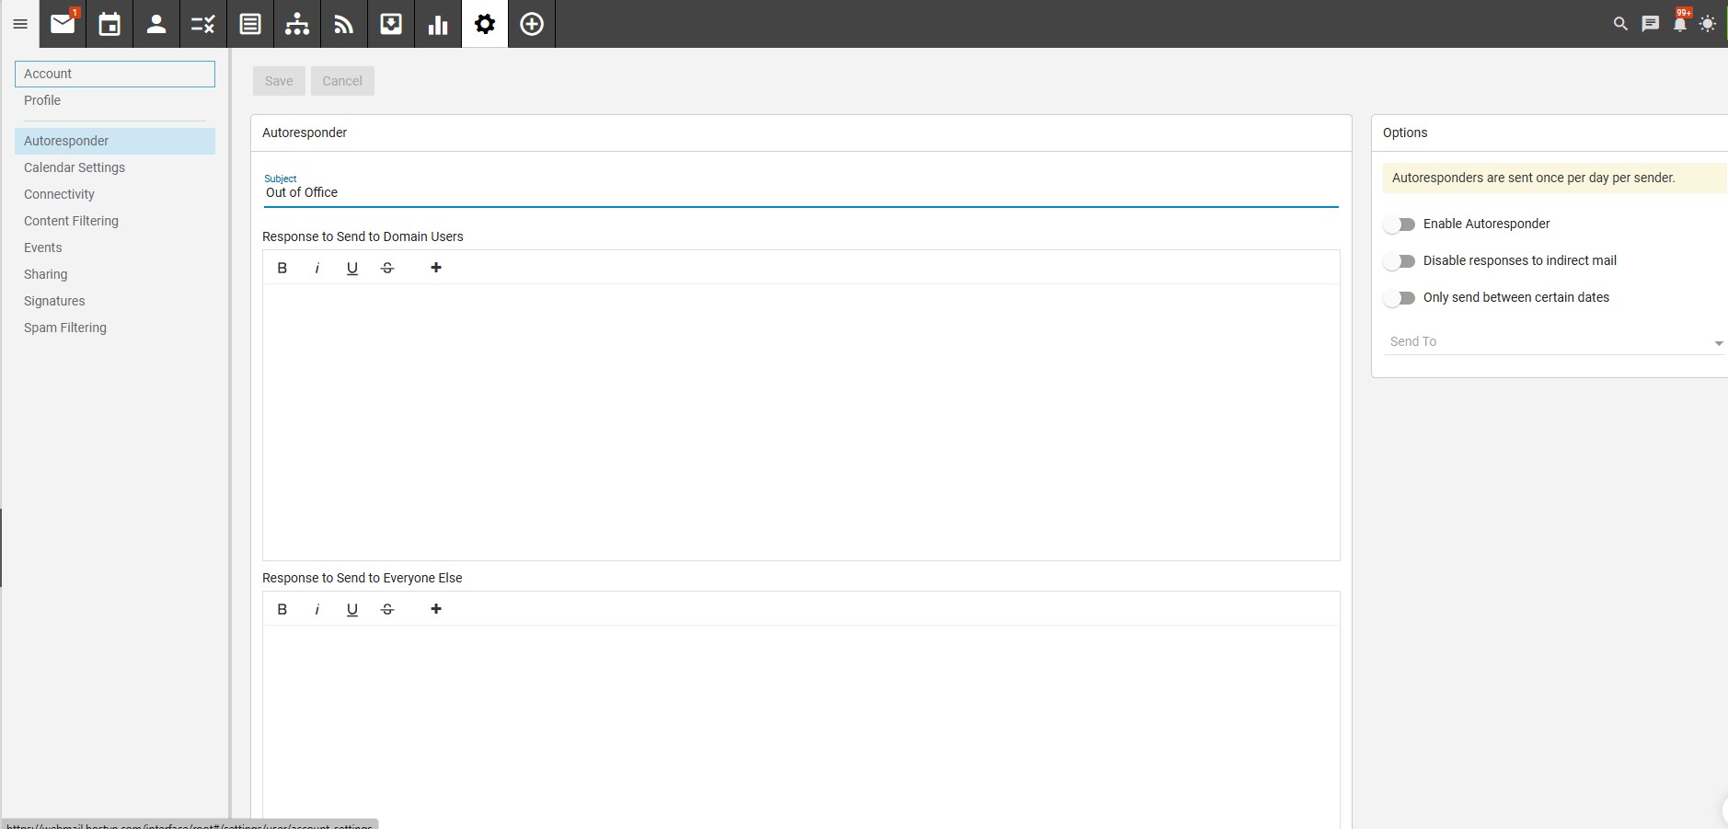This screenshot has height=829, width=1728.
Task: Apply bold in Domain Users response editor
Action: [282, 268]
